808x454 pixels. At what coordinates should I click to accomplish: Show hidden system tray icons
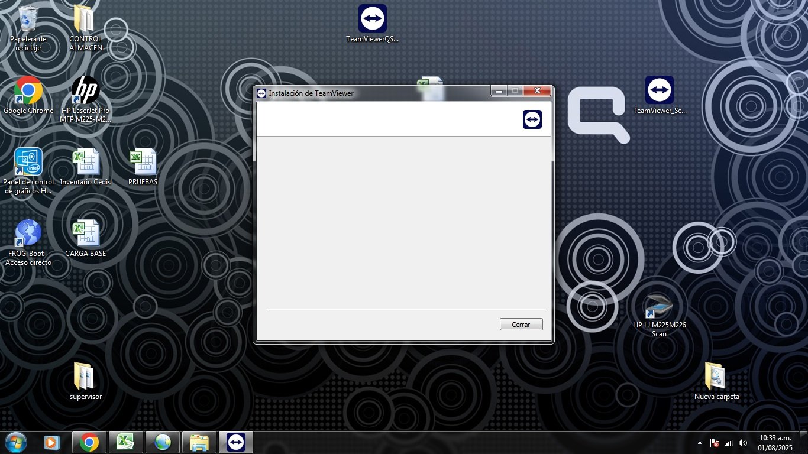point(700,443)
